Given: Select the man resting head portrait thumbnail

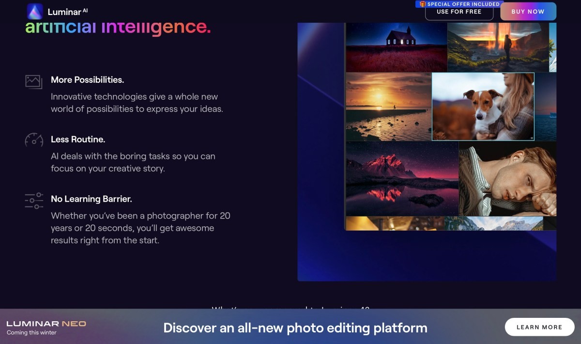Looking at the screenshot, I should (x=507, y=178).
